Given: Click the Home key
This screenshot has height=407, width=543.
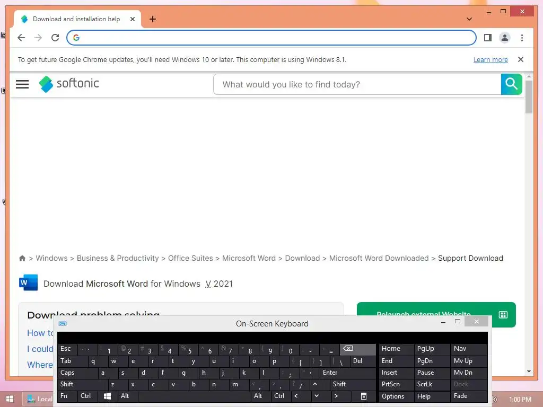Looking at the screenshot, I should (396, 349).
